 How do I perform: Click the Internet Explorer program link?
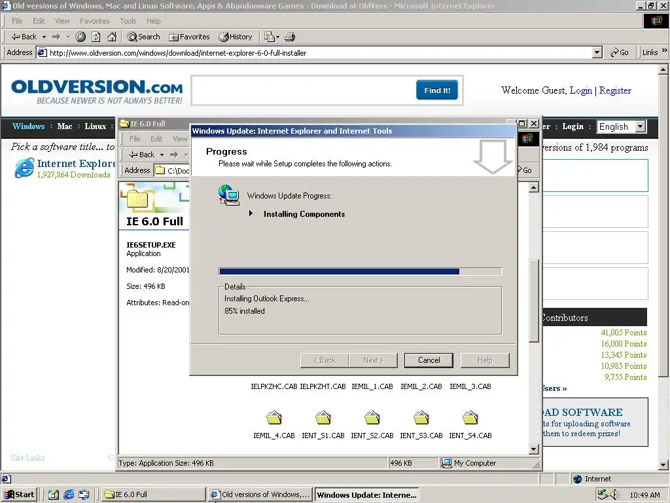point(76,163)
